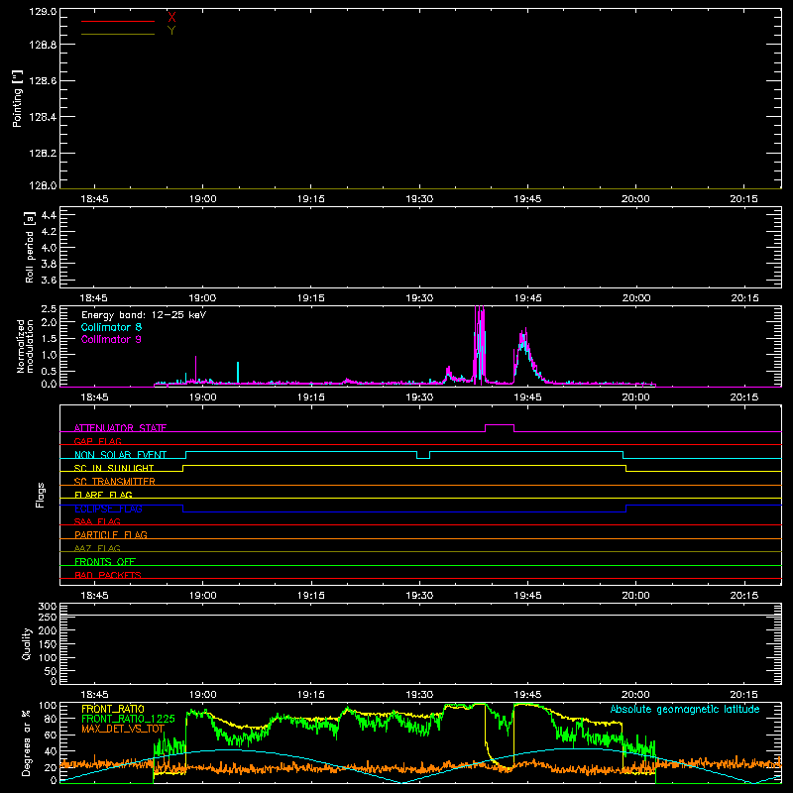Screen dimensions: 793x793
Task: Click the 3.6 value on Roll period axis
Action: pyautogui.click(x=49, y=281)
